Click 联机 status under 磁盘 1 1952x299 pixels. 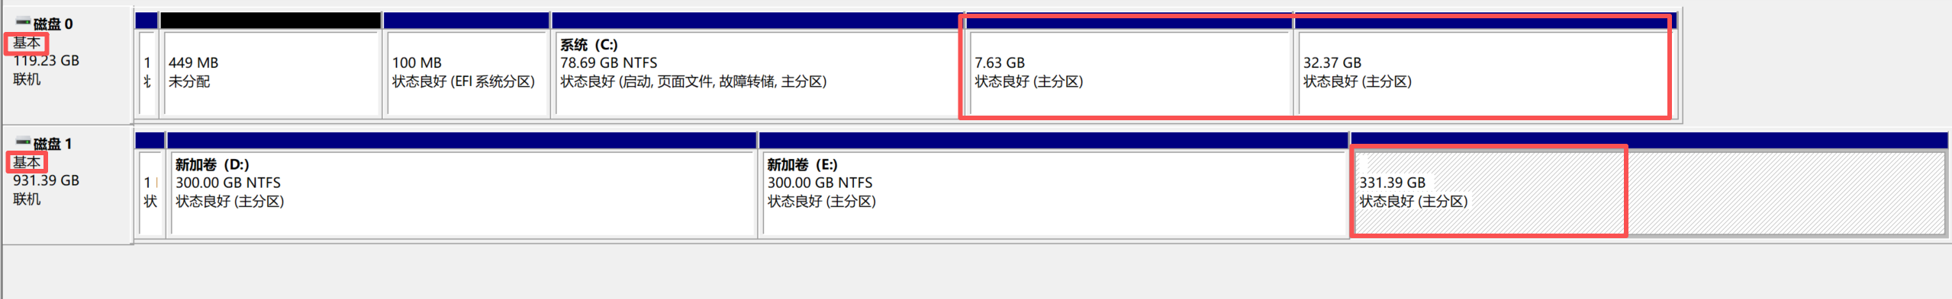click(27, 199)
